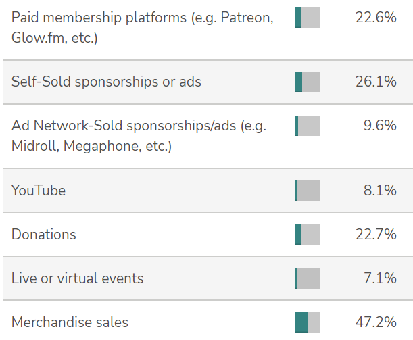Click the Ad Network-Sold sponsorships/ads label
Screen dimensions: 413x340
tap(139, 136)
